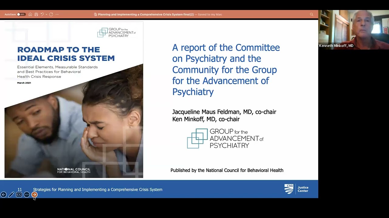Screen dimensions: 389x218
Task: Click the Group for Advancement of Psychiatry logo
Action: pos(225,139)
